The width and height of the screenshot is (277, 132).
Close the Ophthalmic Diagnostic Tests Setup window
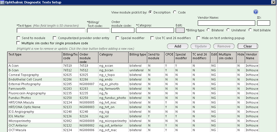[x=274, y=2]
